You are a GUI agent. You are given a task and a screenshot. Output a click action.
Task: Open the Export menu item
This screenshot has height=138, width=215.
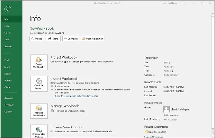coord(8,73)
